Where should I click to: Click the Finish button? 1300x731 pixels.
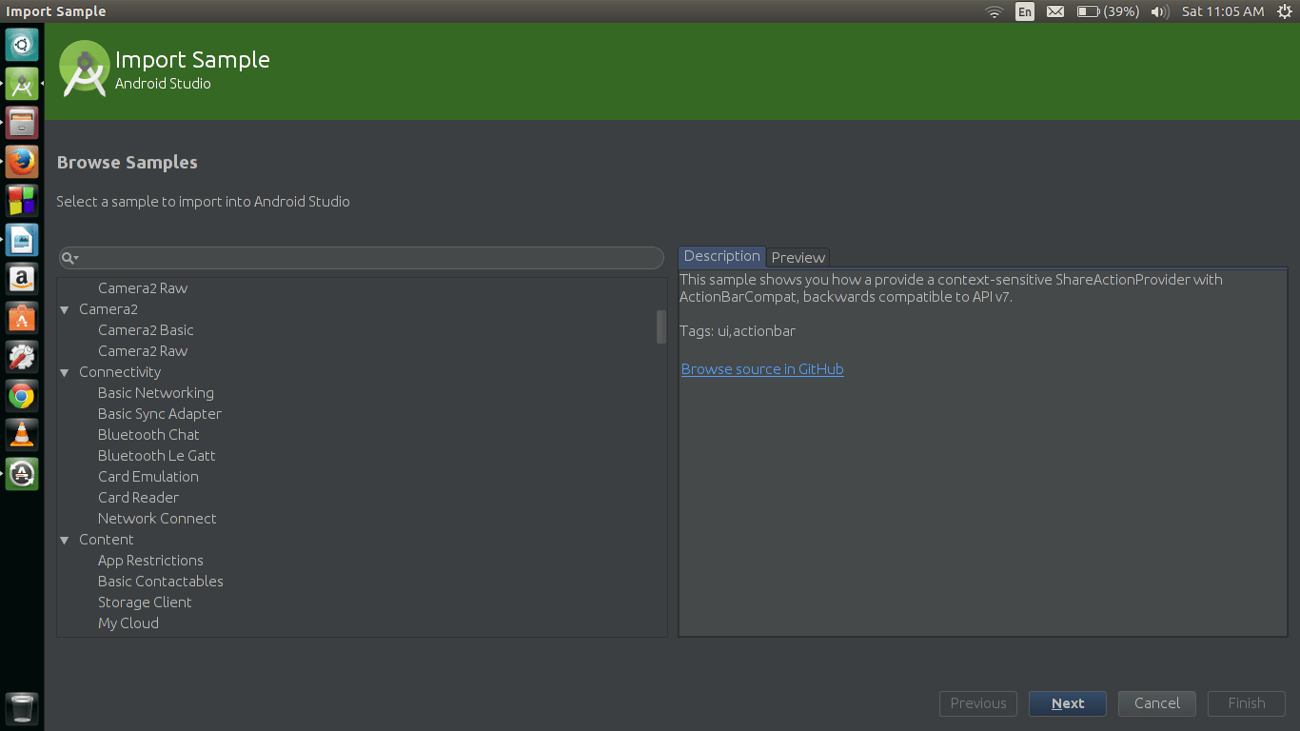(1247, 703)
